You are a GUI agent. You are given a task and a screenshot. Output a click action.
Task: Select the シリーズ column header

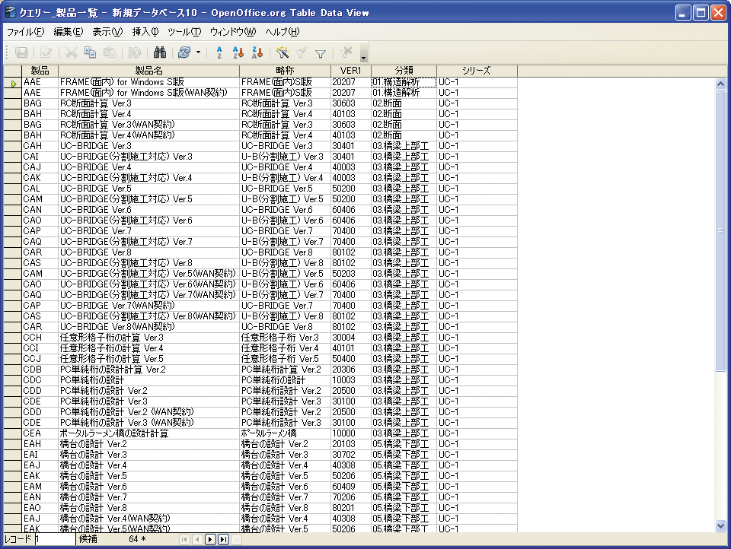pos(477,71)
